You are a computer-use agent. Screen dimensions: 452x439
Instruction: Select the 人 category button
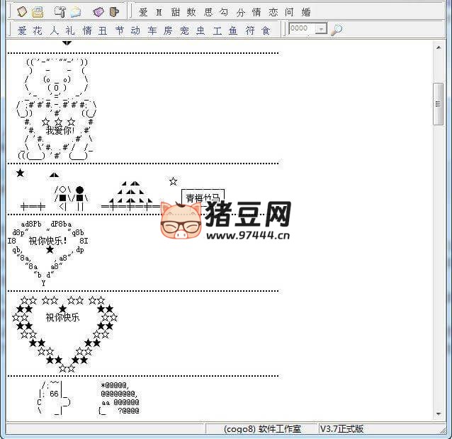pyautogui.click(x=54, y=30)
